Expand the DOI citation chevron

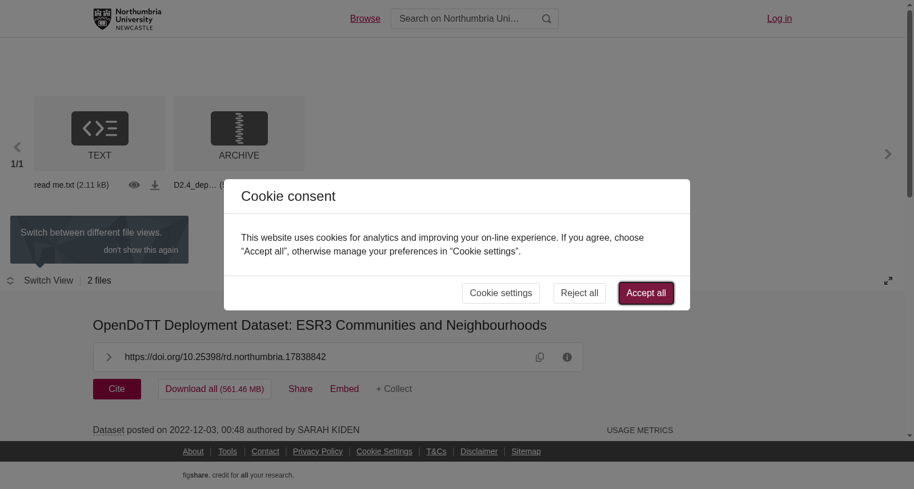[x=109, y=357]
